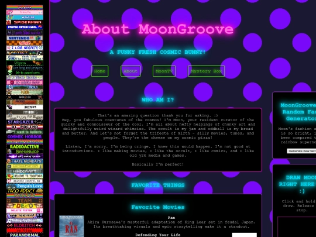Click the MINECRAFT badge

click(25, 171)
